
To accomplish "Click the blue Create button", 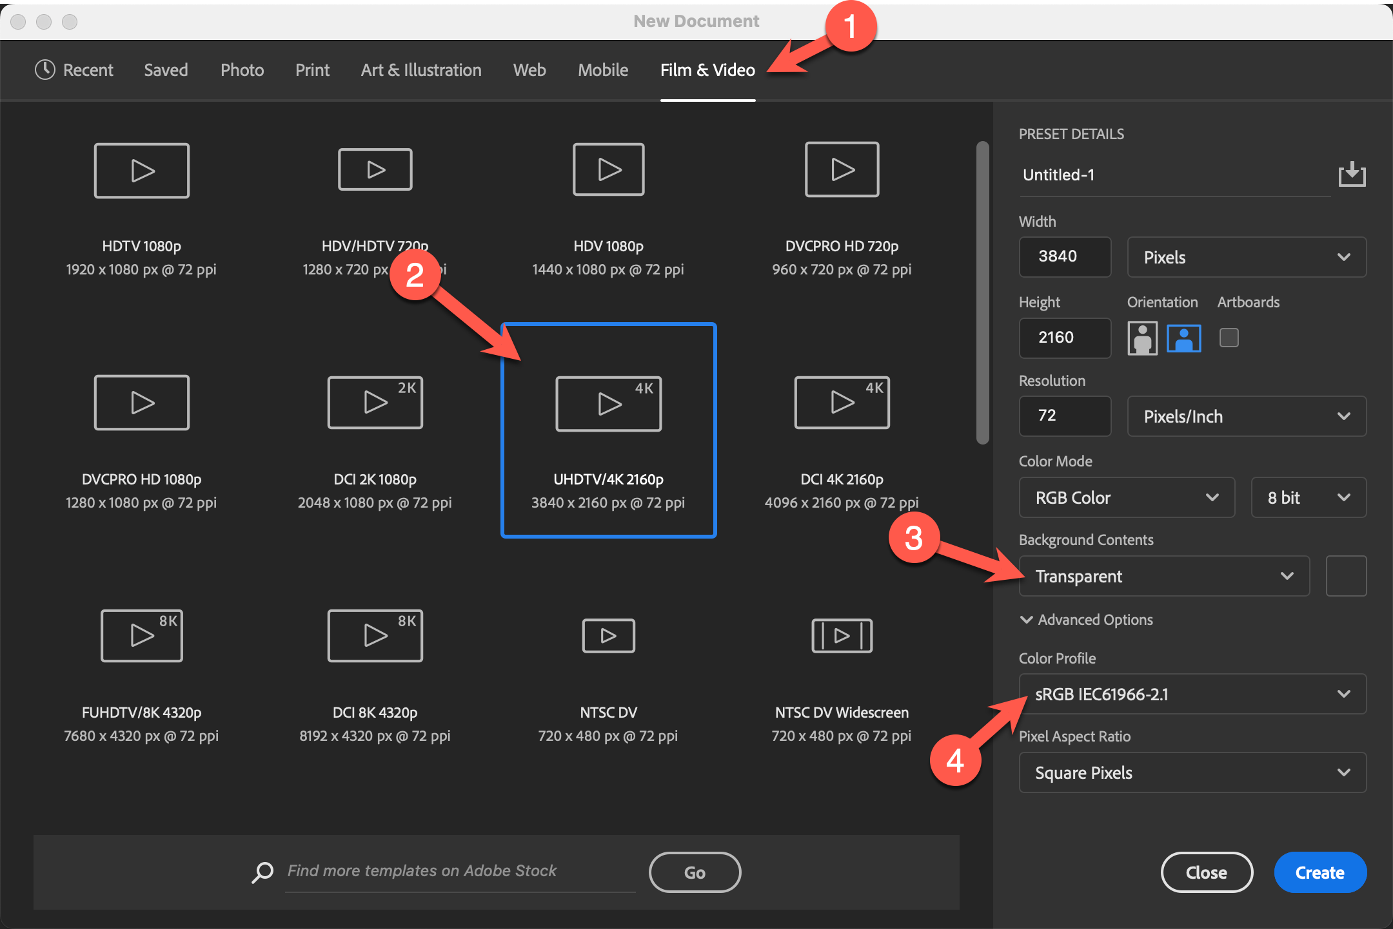I will 1319,872.
